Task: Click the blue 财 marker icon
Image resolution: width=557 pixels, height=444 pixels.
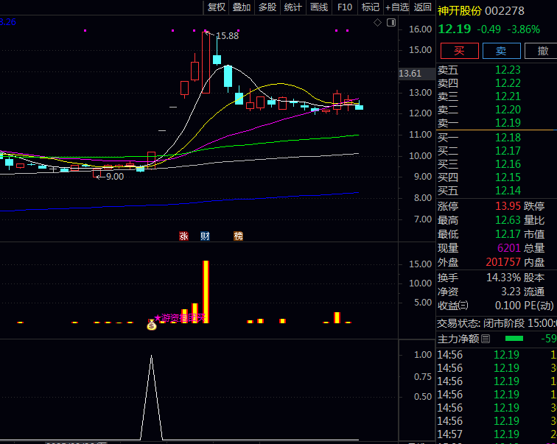Action: pos(205,236)
